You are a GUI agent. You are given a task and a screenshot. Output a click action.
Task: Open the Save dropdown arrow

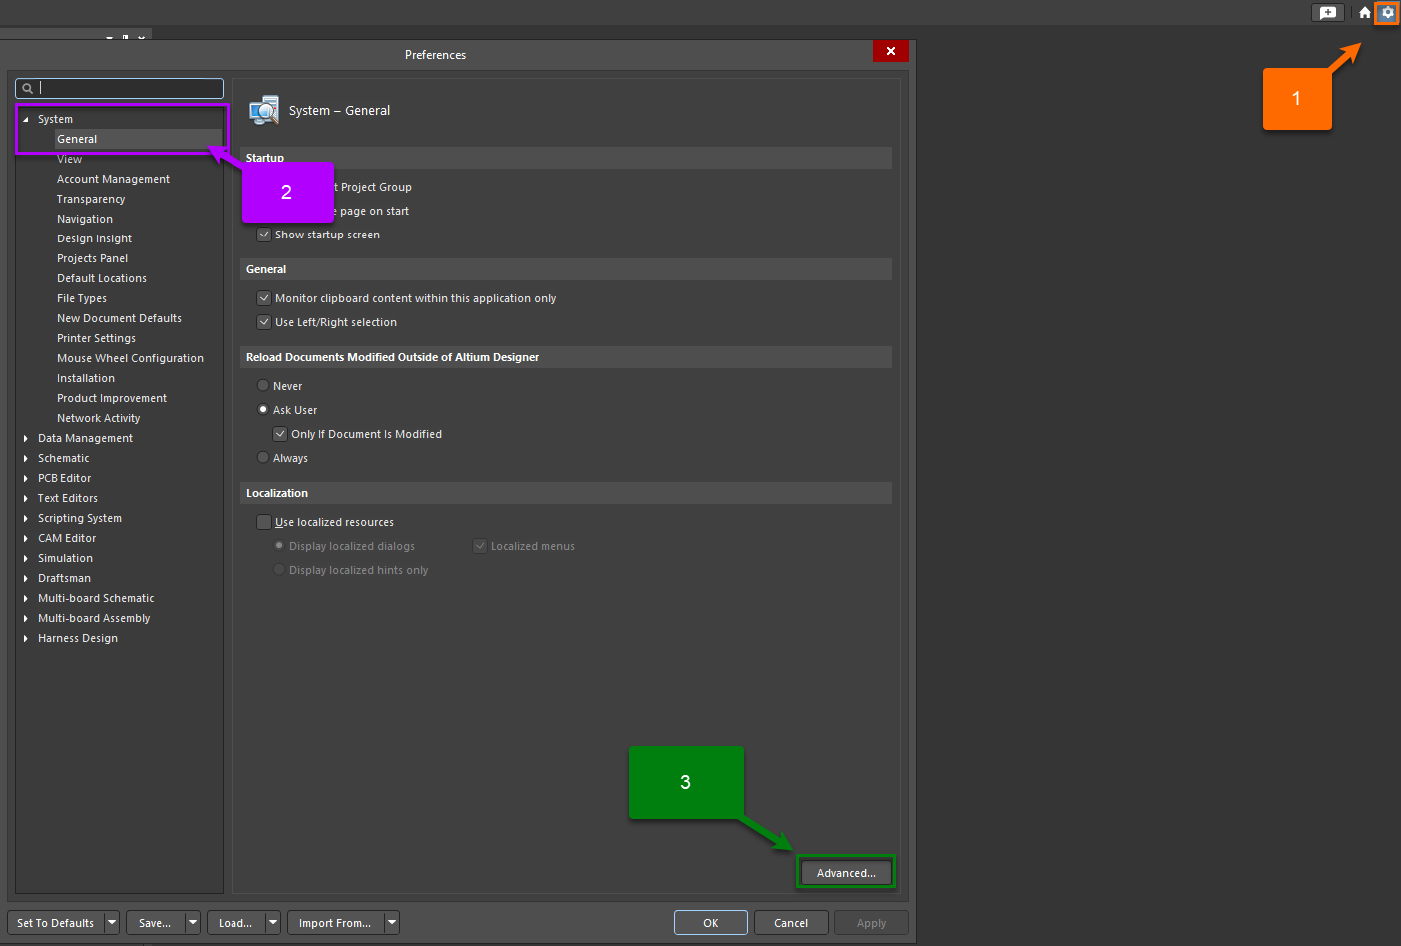[x=193, y=923]
